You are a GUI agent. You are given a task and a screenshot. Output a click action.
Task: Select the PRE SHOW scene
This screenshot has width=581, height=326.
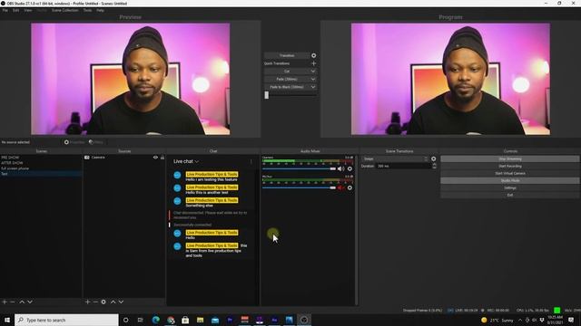click(41, 158)
